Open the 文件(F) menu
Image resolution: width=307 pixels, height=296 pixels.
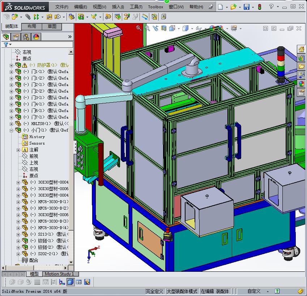[x=61, y=7]
